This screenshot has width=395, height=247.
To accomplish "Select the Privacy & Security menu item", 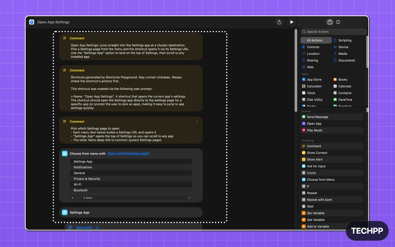I will point(131,179).
